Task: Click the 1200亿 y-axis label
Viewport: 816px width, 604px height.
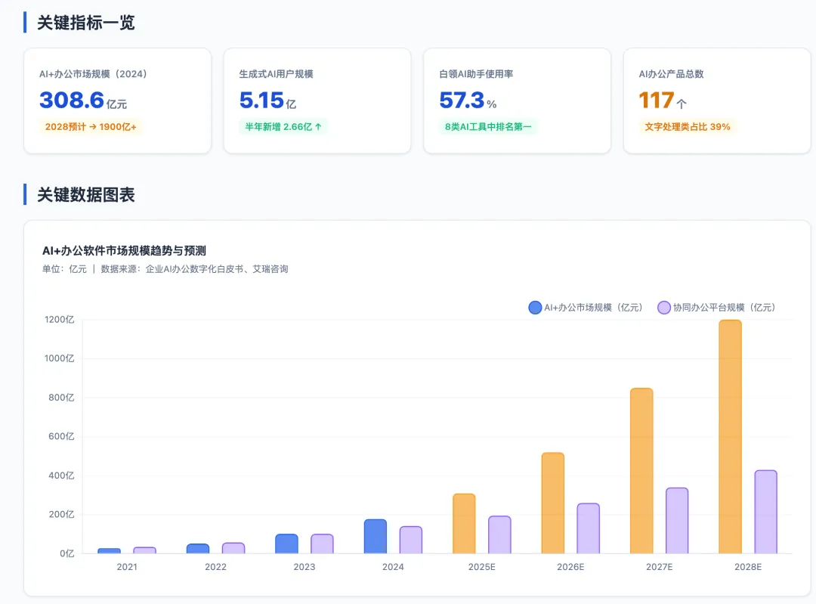Action: pyautogui.click(x=60, y=319)
